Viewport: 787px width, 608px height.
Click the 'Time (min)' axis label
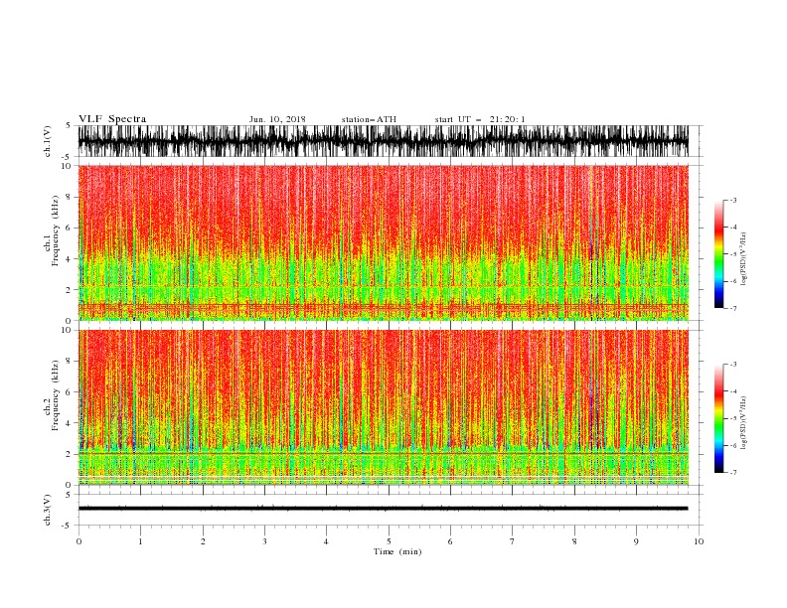point(397,551)
